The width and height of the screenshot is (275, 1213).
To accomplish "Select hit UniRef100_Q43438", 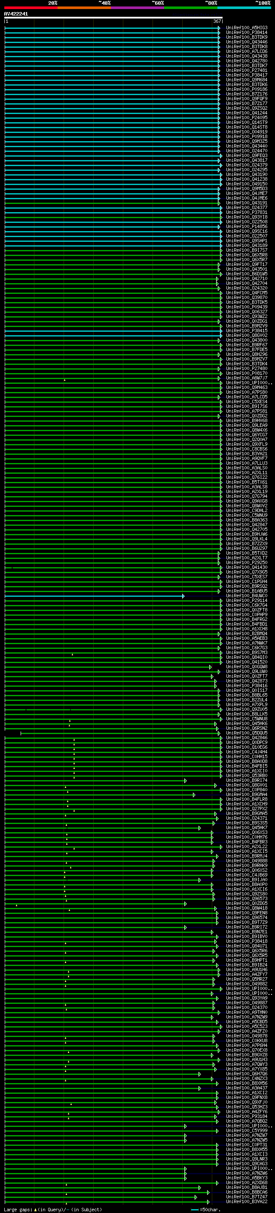I will point(247,56).
